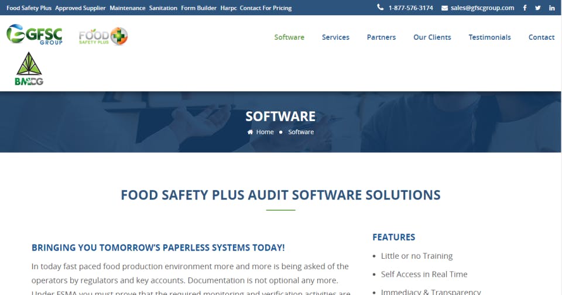Email sales@gfscgroup.com
This screenshot has width=562, height=295.
(482, 8)
